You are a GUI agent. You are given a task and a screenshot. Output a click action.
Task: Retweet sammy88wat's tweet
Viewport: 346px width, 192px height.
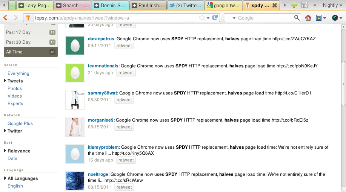124,100
